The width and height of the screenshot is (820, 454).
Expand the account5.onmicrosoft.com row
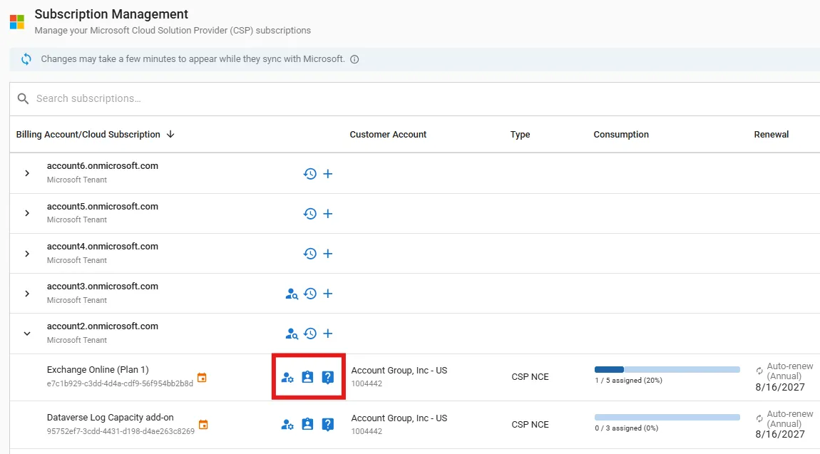click(x=27, y=213)
